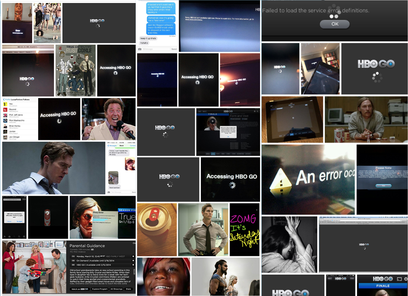
Task: Open the image of man with hands on hips
Action: tap(203, 230)
